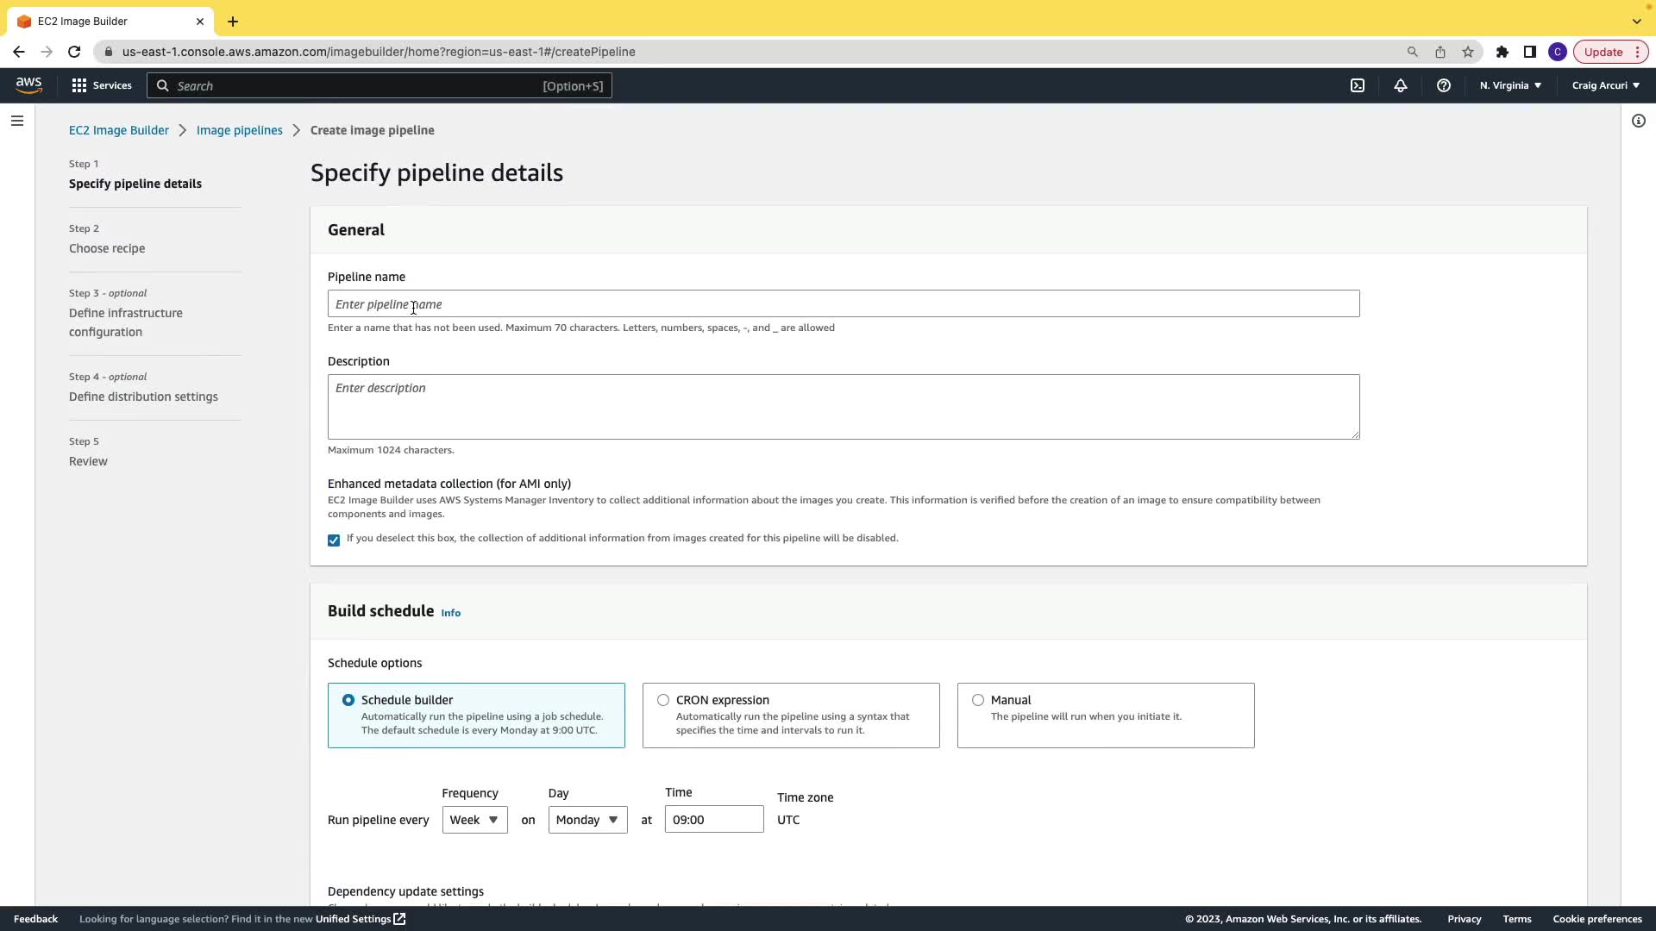The width and height of the screenshot is (1656, 931).
Task: Go to Image pipelines breadcrumb
Action: tap(239, 130)
